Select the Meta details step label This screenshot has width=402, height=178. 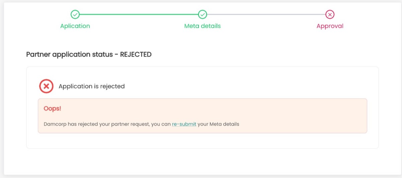[203, 26]
